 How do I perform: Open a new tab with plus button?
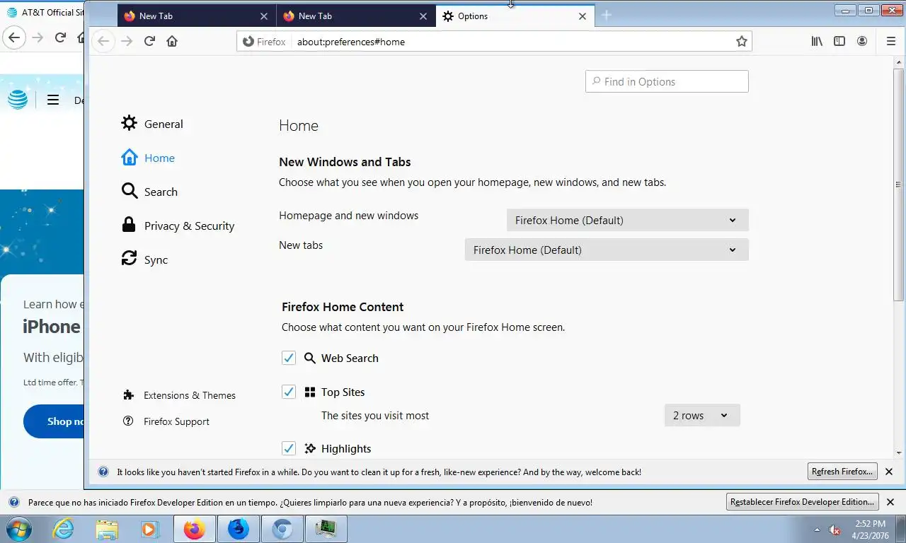pyautogui.click(x=606, y=16)
